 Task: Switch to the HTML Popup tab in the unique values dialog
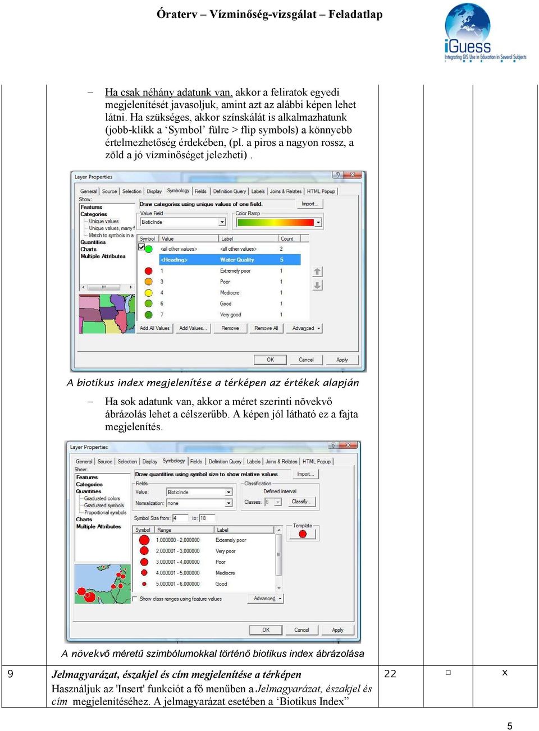(x=321, y=191)
